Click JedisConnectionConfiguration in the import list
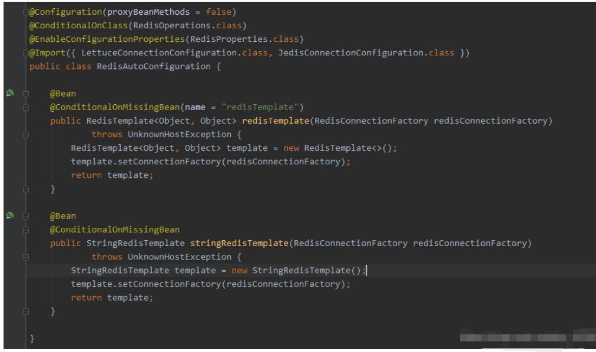596x352 pixels. [351, 53]
